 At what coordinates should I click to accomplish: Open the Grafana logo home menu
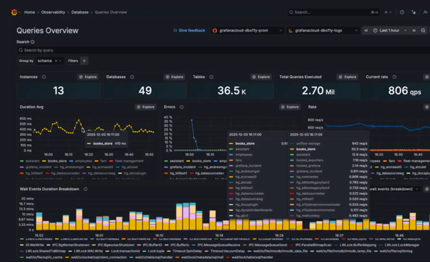tap(14, 12)
